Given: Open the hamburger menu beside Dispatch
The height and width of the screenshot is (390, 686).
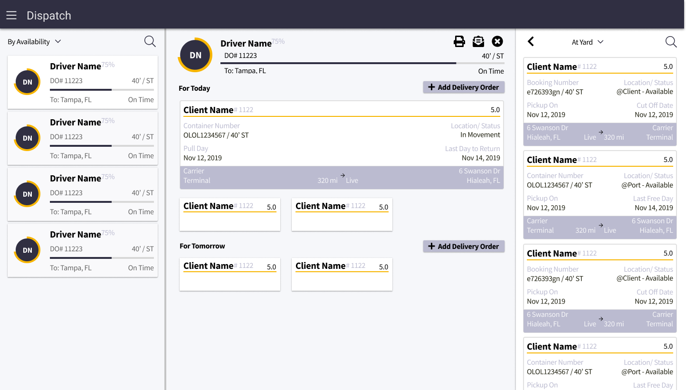Looking at the screenshot, I should (11, 15).
